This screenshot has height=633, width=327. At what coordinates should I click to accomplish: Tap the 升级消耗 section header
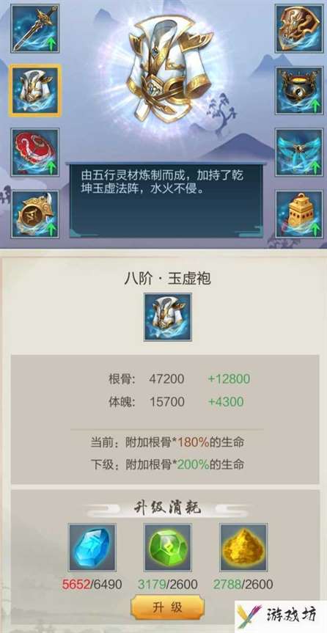(x=167, y=508)
